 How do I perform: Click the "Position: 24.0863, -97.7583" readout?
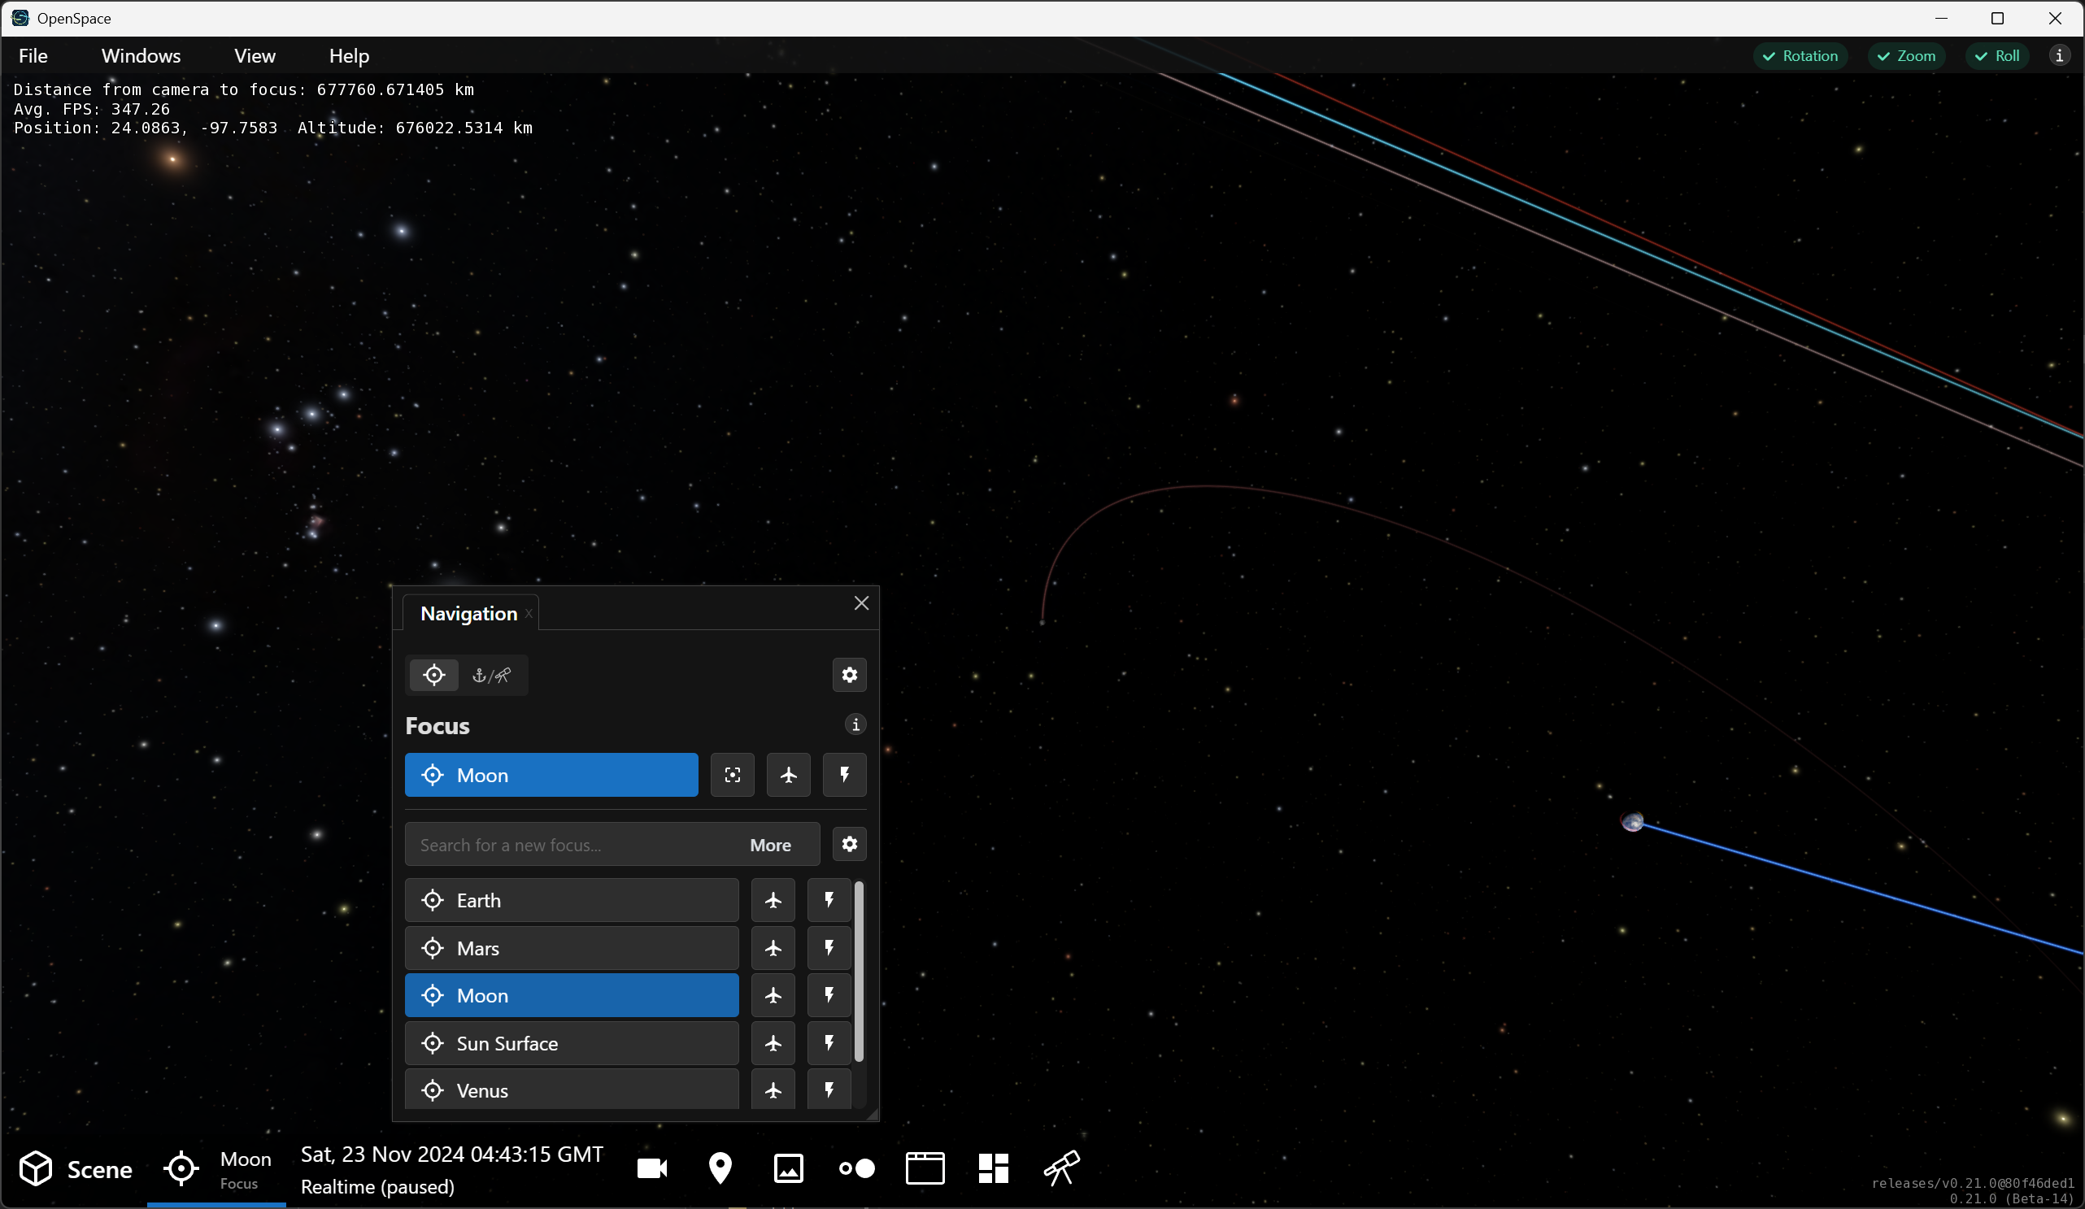(x=146, y=128)
